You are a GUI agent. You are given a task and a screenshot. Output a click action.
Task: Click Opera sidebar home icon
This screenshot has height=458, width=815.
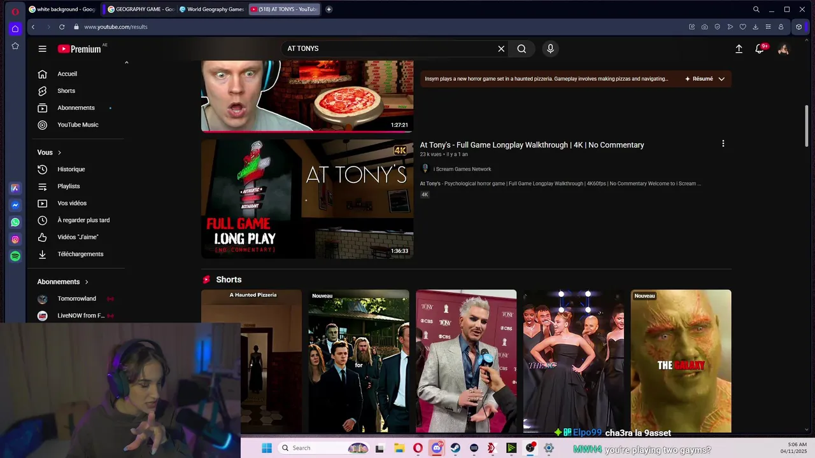click(x=15, y=29)
